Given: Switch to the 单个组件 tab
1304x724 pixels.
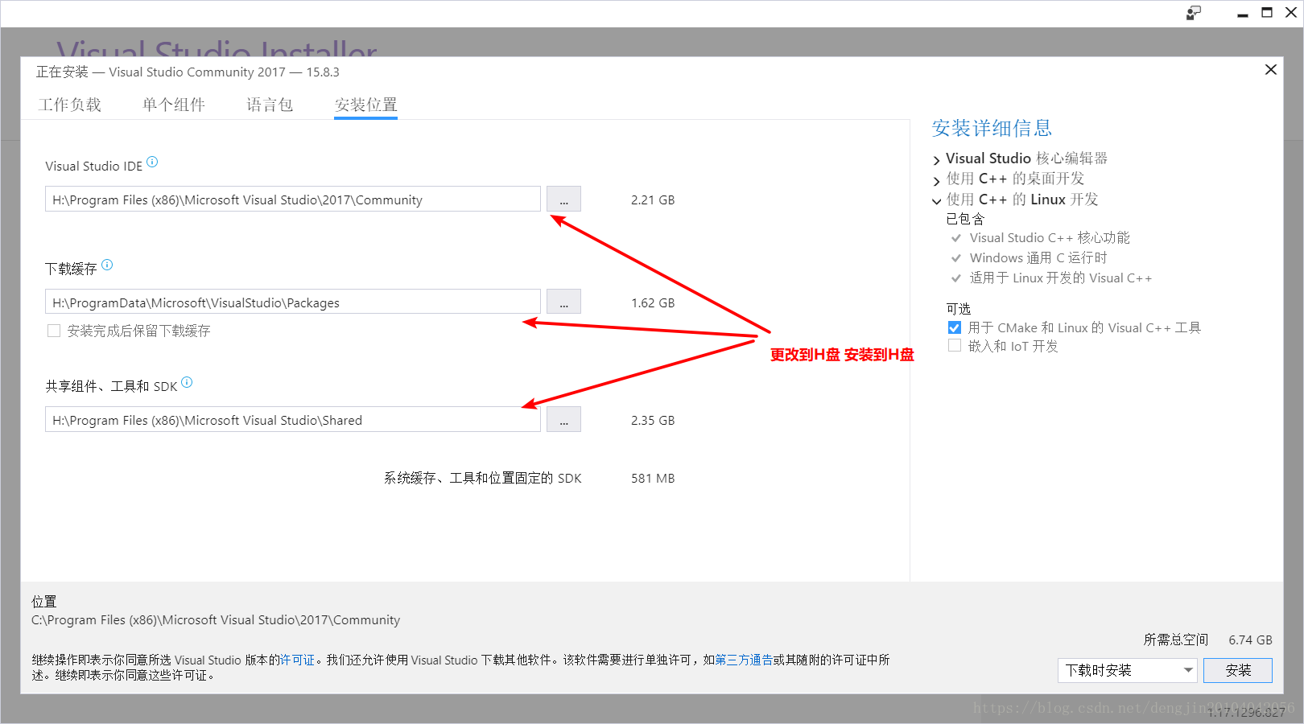Looking at the screenshot, I should pyautogui.click(x=174, y=105).
